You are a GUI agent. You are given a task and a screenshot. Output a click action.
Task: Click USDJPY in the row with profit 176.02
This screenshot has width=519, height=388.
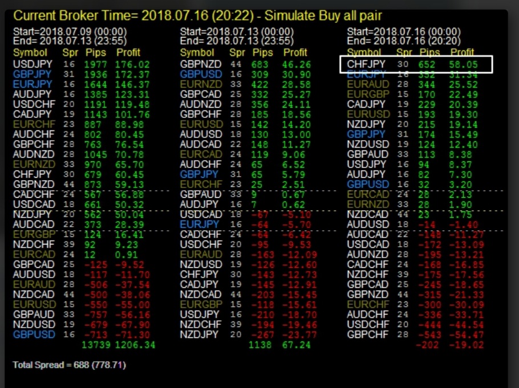33,64
